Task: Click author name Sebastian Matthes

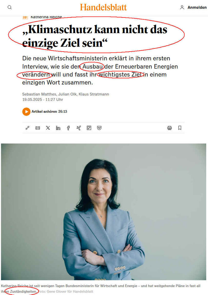Action: pos(39,94)
